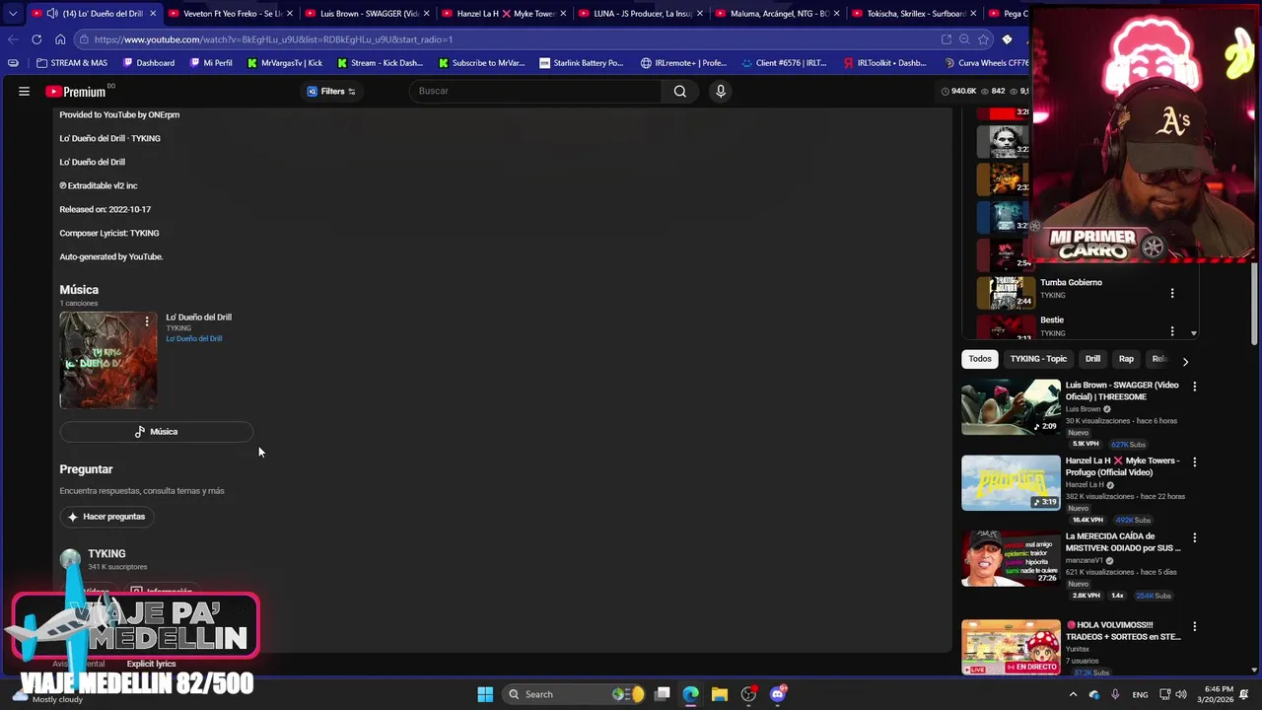
Task: Open the Dashboard bookmark
Action: coord(149,63)
